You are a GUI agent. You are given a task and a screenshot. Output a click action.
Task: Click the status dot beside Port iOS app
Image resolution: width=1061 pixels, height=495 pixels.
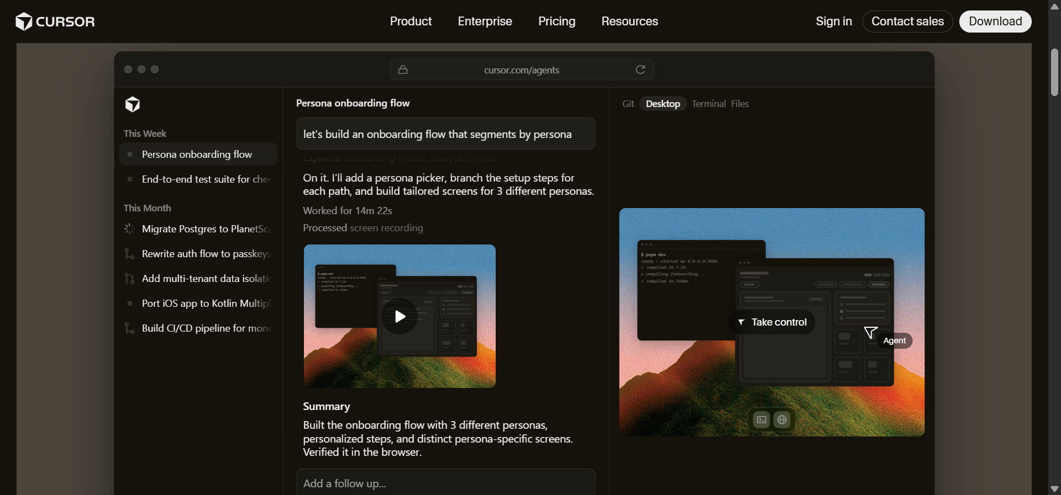pyautogui.click(x=129, y=303)
